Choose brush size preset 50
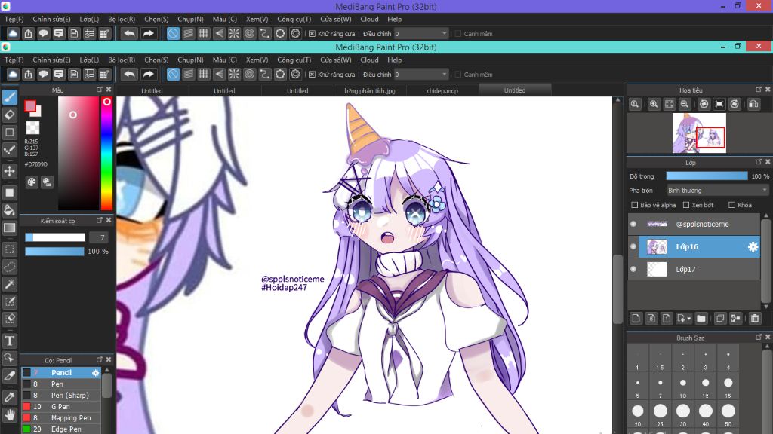The height and width of the screenshot is (434, 773). point(728,414)
